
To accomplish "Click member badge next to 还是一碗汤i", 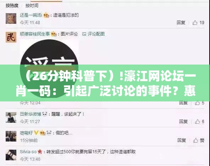I will click(x=46, y=15).
